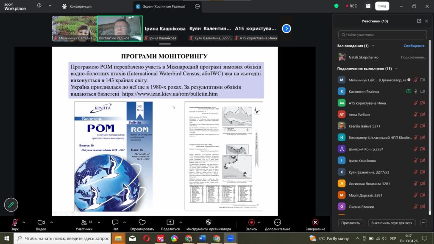Open Opera browser from the taskbar
Image resolution: width=434 pixels, height=244 pixels.
click(146, 238)
